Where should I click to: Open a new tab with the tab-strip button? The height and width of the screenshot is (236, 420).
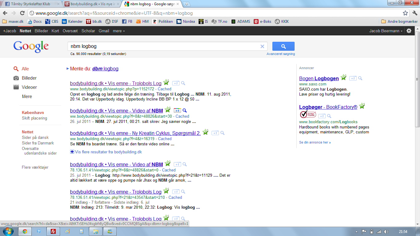pos(187,4)
